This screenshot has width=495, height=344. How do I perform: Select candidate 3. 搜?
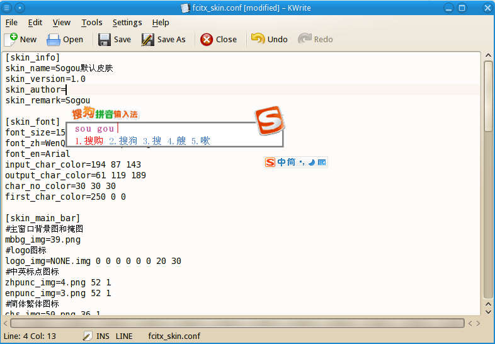(x=152, y=140)
